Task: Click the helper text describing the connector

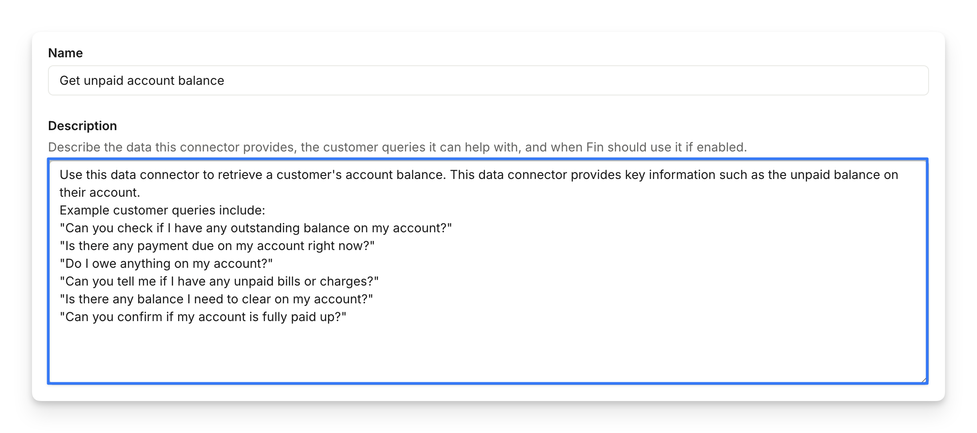Action: click(x=397, y=147)
